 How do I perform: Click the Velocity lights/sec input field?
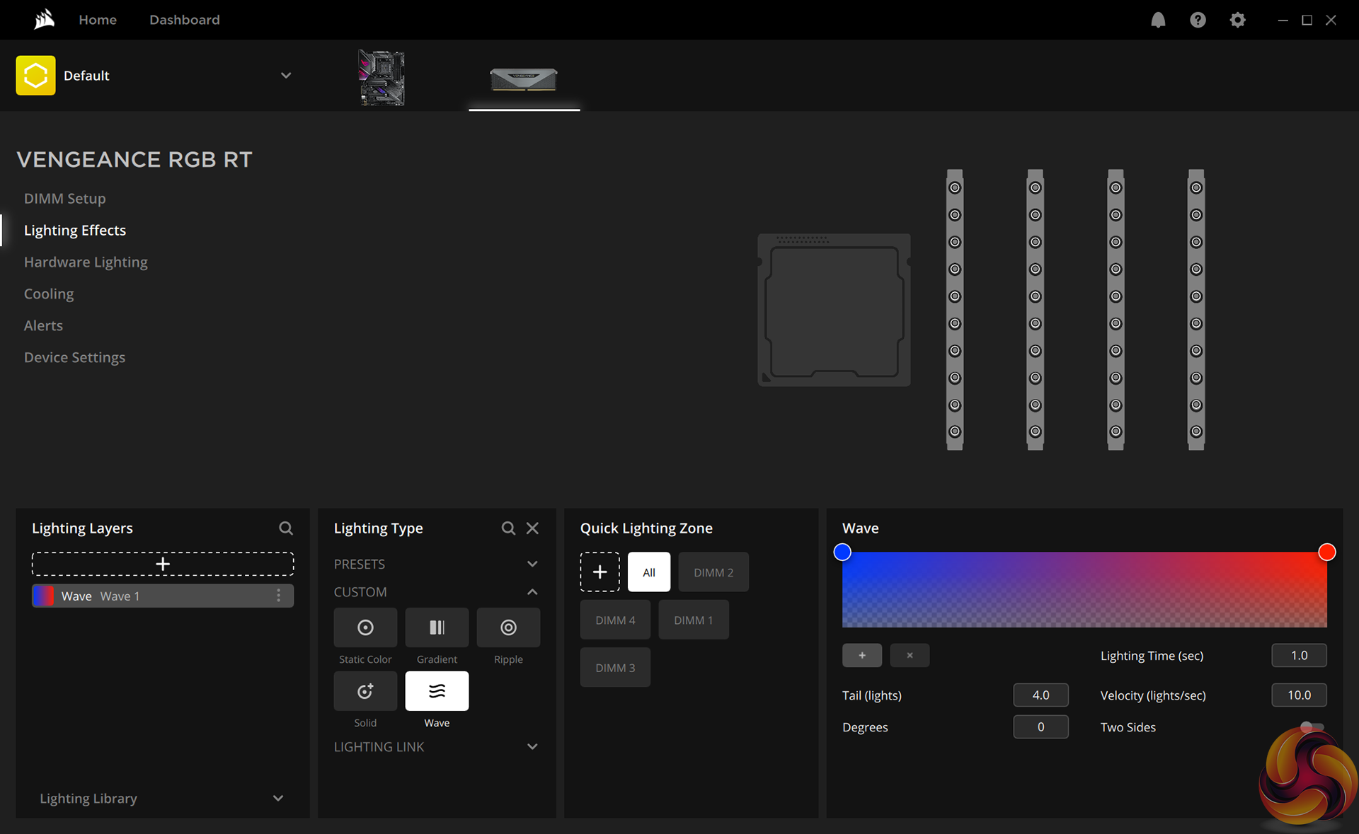click(x=1298, y=695)
